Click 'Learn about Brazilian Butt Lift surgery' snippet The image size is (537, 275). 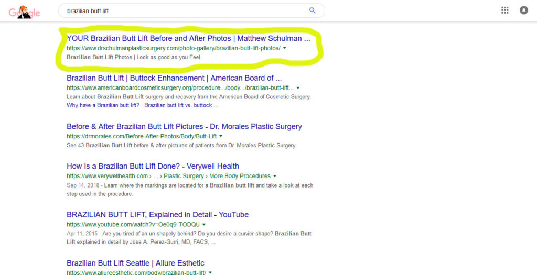[x=189, y=97]
